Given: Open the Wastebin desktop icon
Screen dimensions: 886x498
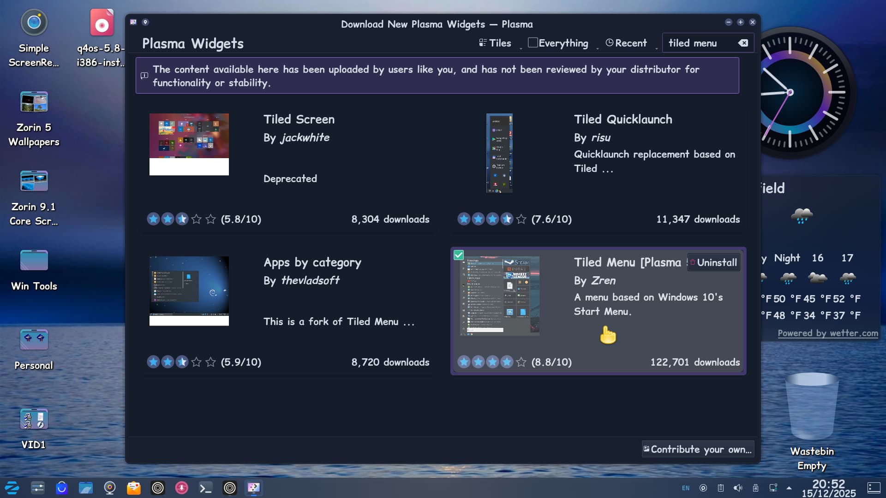Looking at the screenshot, I should click(x=811, y=407).
